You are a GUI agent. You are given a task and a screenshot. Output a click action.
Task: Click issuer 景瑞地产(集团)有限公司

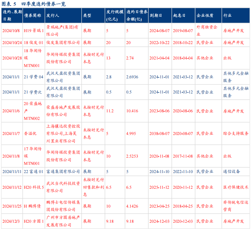(62, 31)
